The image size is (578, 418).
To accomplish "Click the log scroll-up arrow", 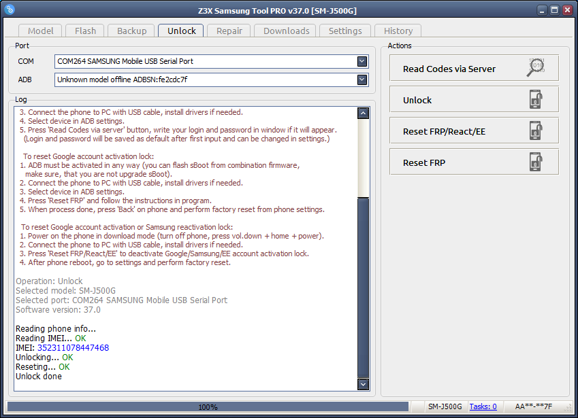I will [x=363, y=114].
